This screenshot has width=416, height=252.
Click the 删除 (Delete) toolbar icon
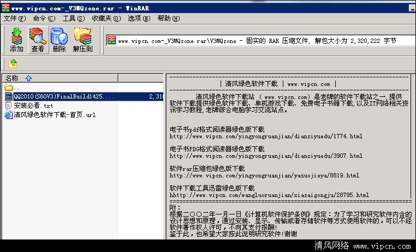click(x=59, y=40)
